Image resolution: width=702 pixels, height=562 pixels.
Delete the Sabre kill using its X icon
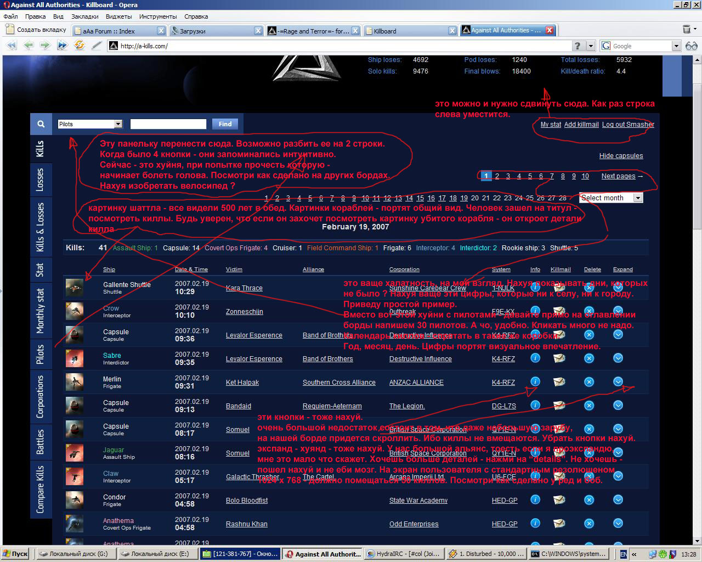coord(589,358)
